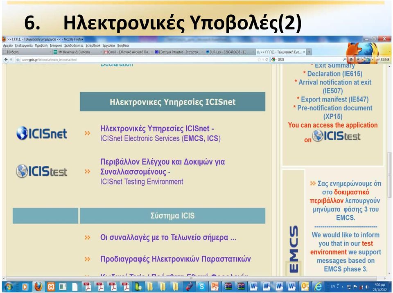Bookmark page with the star icon

click(259, 60)
